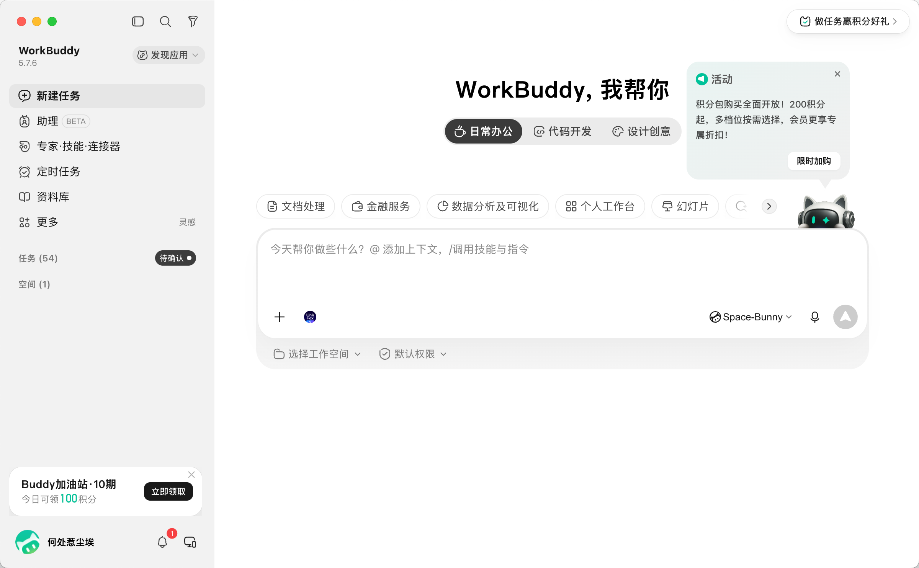Open 资料库 in sidebar
The image size is (919, 568).
pos(107,197)
